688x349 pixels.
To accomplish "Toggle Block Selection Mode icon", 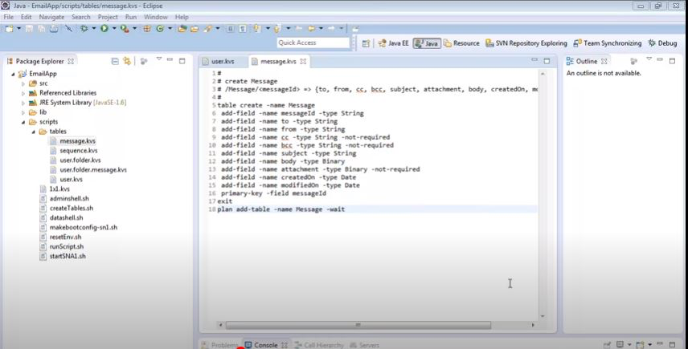I will click(231, 28).
